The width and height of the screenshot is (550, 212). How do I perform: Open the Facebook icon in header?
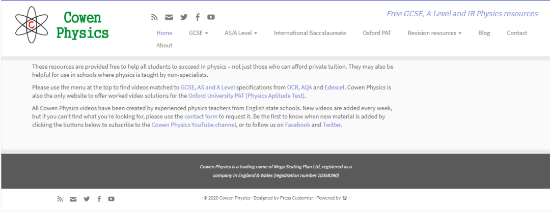click(198, 17)
